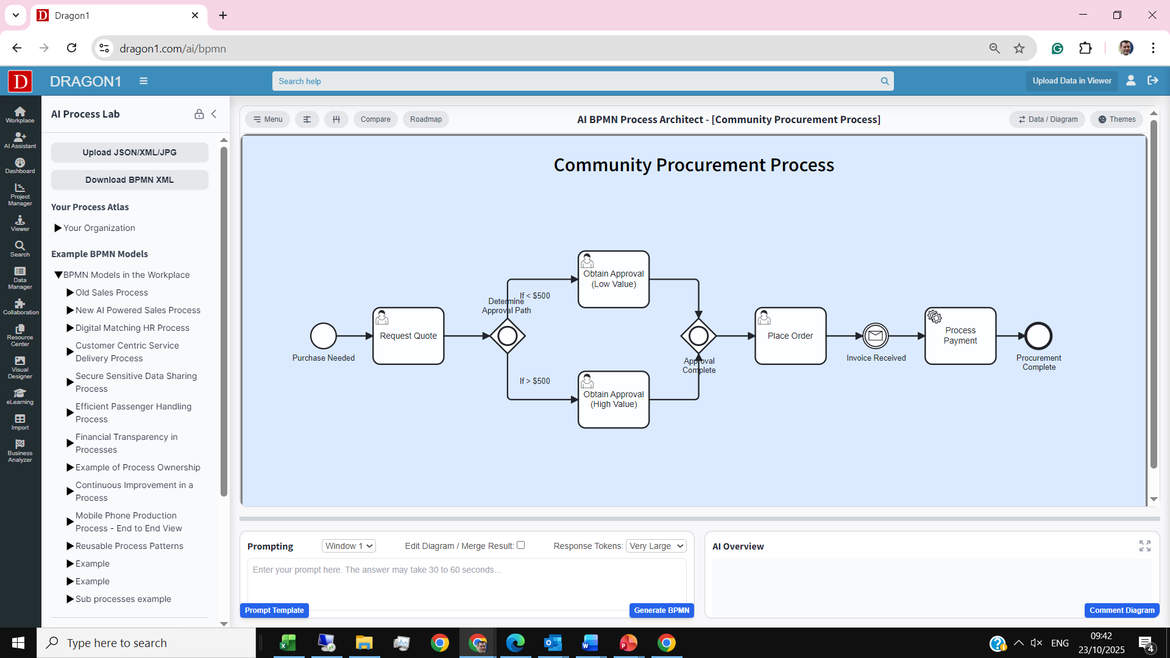
Task: Open the Roadmap tab
Action: (425, 119)
